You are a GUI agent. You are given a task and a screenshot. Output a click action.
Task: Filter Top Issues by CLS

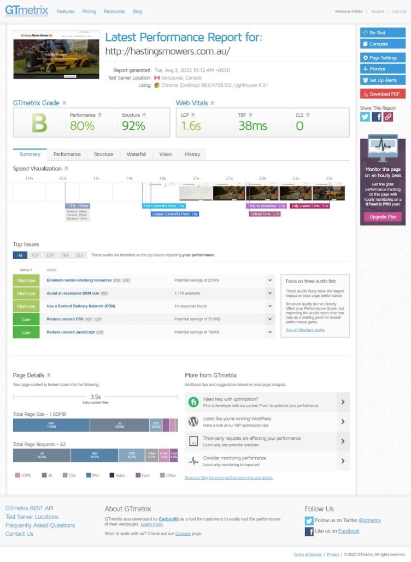coord(80,255)
